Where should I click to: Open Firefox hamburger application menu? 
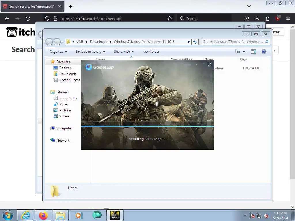(288, 18)
